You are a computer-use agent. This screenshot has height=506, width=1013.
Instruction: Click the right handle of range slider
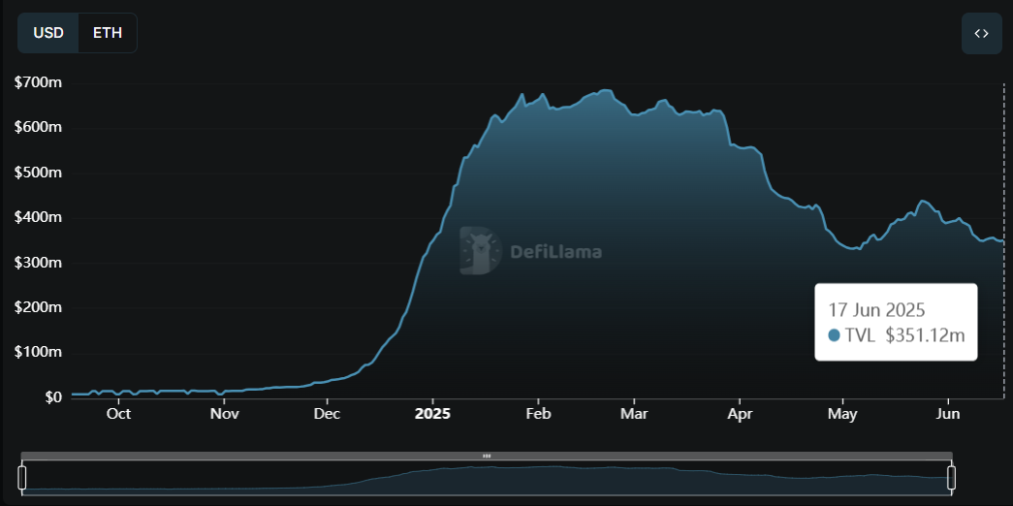951,478
